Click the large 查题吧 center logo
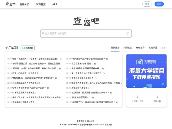Viewport: 172px width, 129px height. point(86,21)
